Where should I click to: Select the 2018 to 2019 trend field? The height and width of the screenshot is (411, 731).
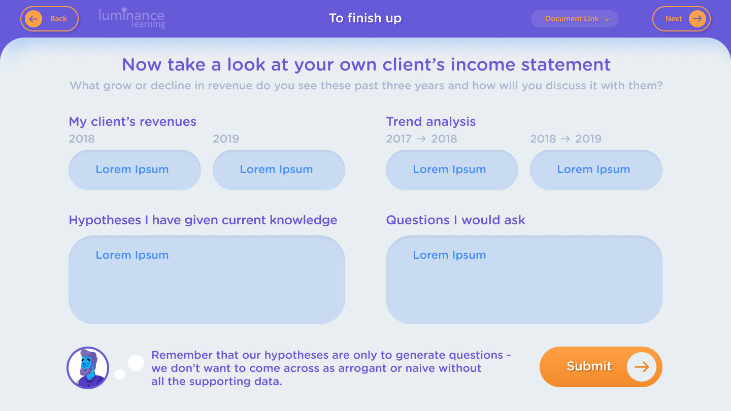pyautogui.click(x=596, y=170)
